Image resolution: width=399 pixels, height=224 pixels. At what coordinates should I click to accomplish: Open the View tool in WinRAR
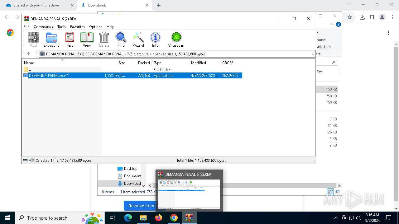87,40
